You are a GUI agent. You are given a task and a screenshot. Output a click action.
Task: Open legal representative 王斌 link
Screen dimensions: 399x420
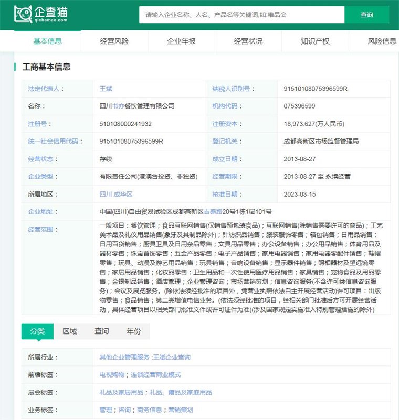coord(106,89)
